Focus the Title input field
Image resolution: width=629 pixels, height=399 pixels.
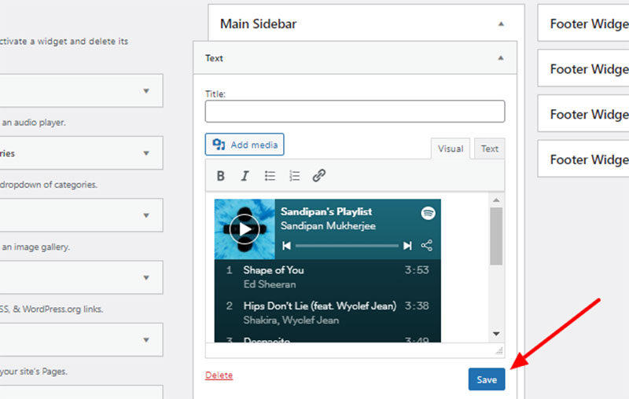pos(355,112)
